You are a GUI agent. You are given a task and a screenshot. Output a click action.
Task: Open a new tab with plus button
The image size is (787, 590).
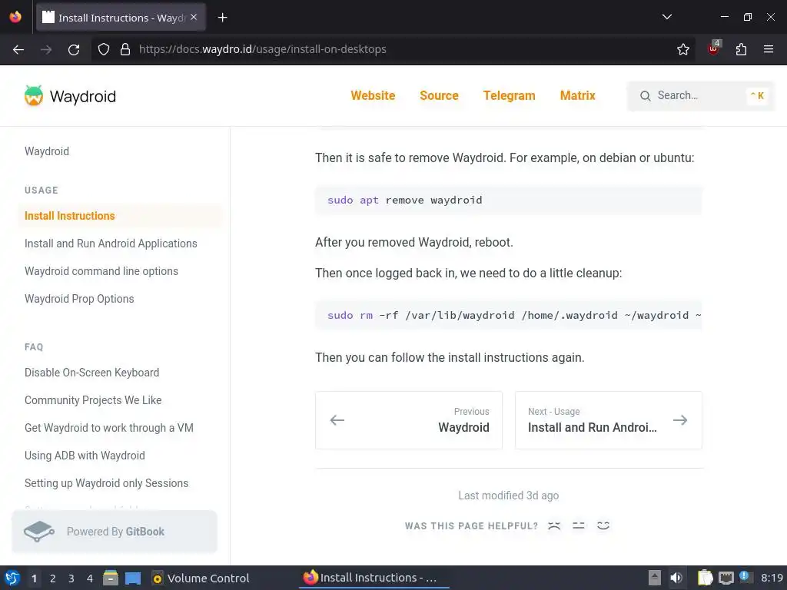[x=222, y=18]
